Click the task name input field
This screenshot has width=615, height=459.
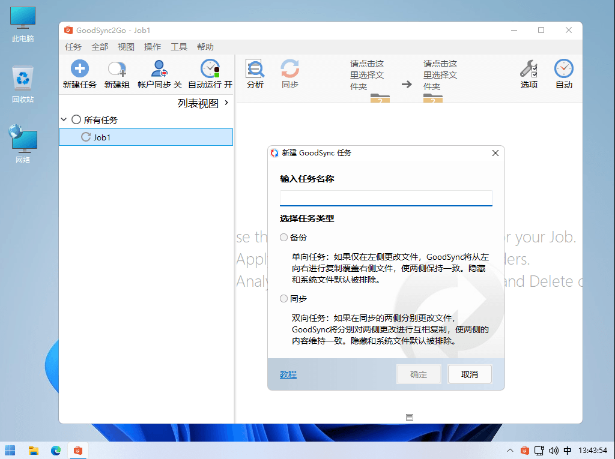pos(386,198)
